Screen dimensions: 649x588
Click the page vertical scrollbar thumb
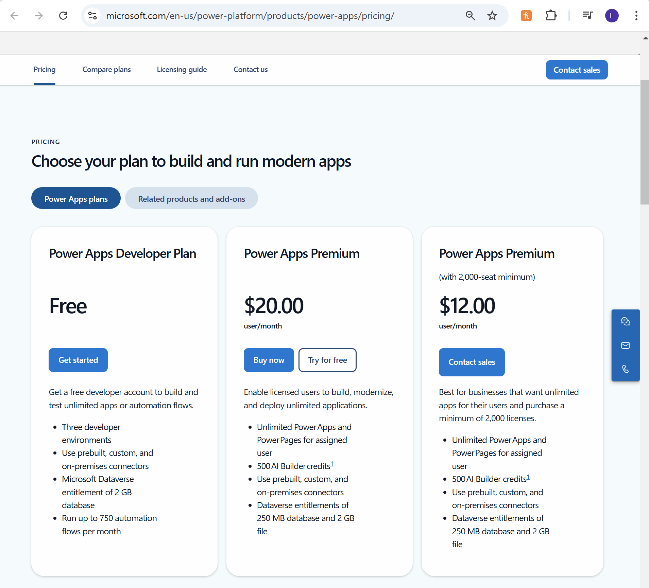point(644,143)
